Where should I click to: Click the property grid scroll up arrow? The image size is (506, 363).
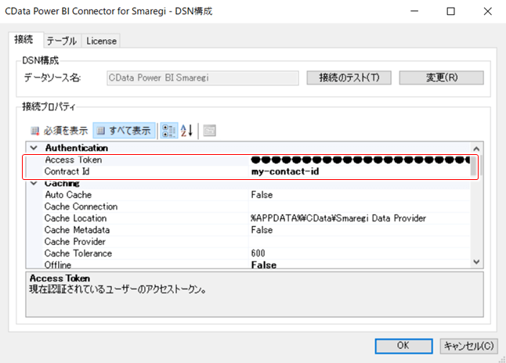476,149
